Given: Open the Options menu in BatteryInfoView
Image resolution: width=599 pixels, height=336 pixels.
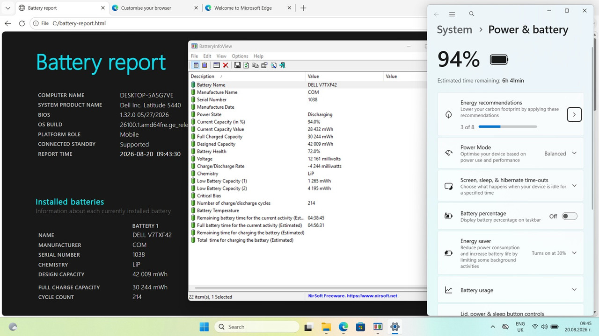Looking at the screenshot, I should (240, 56).
